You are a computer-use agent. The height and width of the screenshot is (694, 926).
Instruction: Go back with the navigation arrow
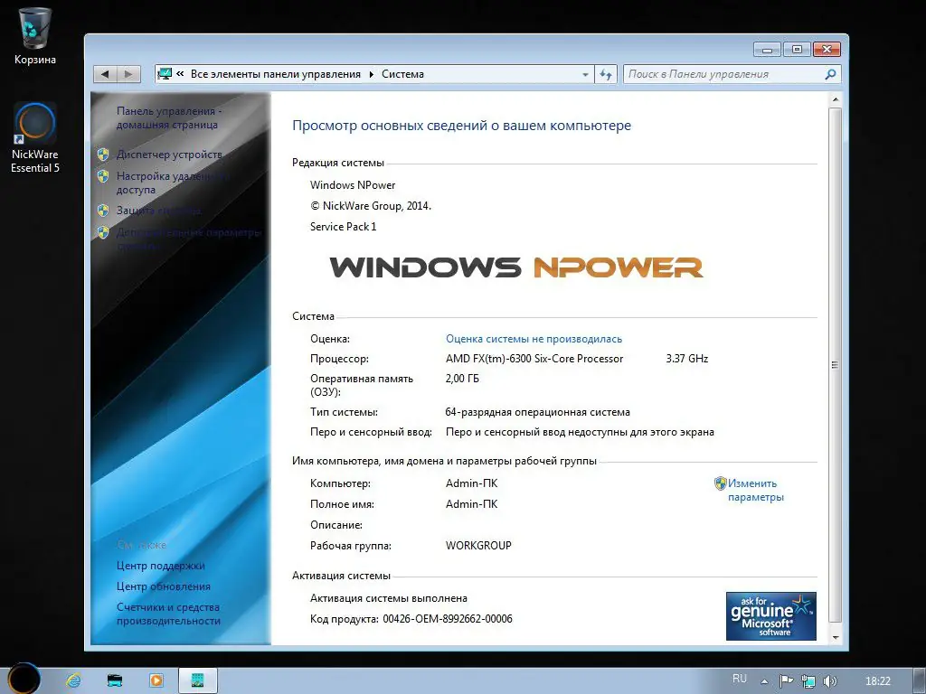[105, 74]
